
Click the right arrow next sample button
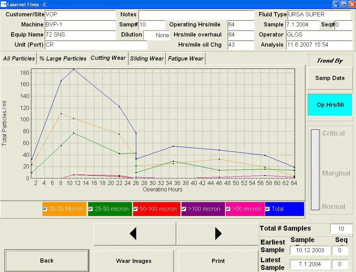coord(218,234)
